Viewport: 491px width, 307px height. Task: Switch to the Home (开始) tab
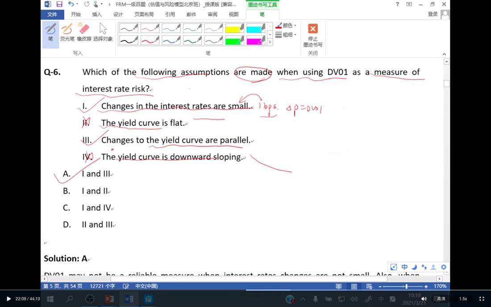tap(76, 14)
